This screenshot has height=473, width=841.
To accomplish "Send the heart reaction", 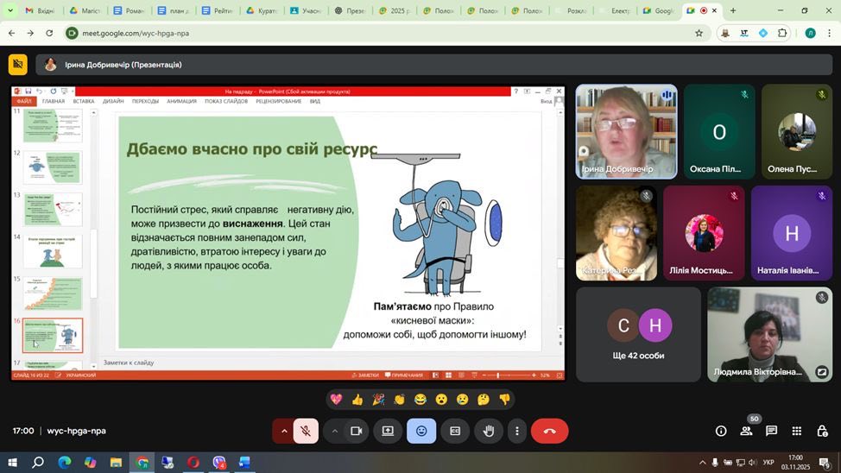I will 336,399.
